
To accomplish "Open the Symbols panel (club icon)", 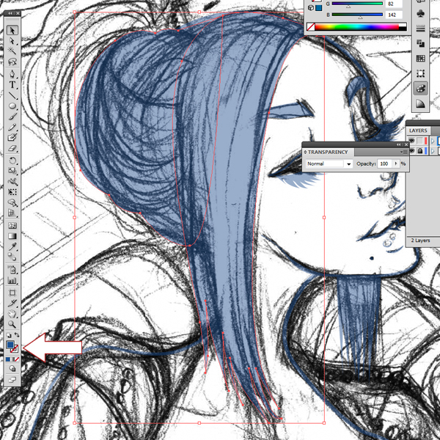I will pos(420,13).
